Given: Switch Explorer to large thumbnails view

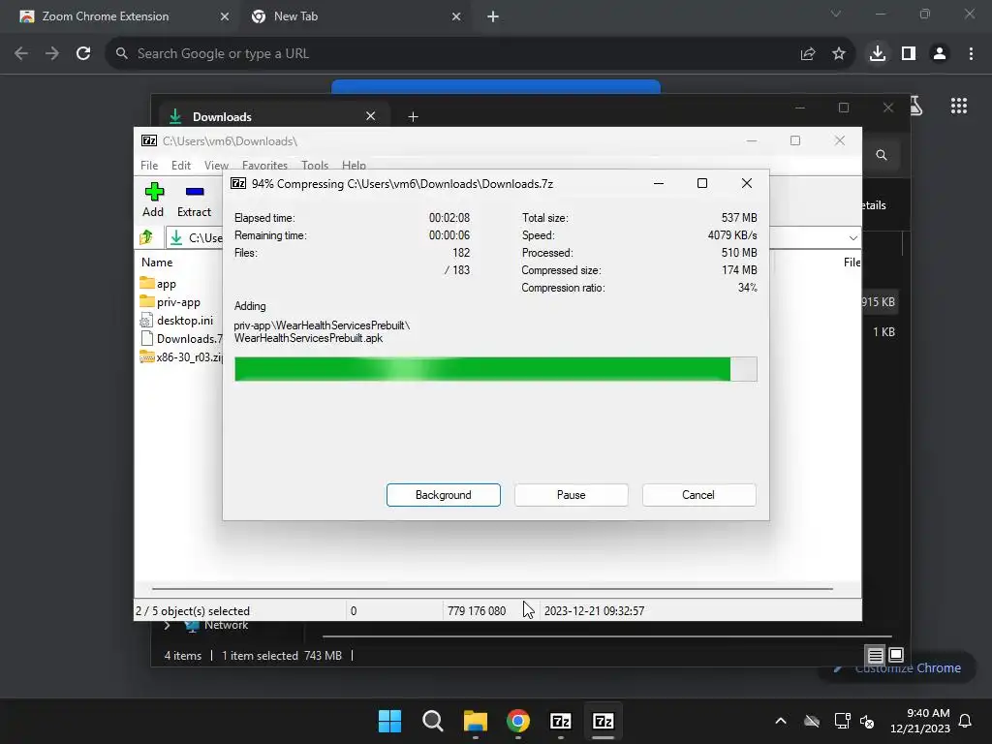Looking at the screenshot, I should 896,655.
